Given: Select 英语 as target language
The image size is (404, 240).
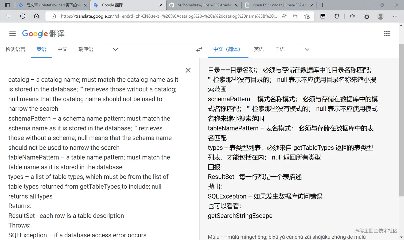Looking at the screenshot, I should coord(259,49).
